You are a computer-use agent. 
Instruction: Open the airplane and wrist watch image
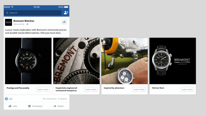click(x=124, y=61)
